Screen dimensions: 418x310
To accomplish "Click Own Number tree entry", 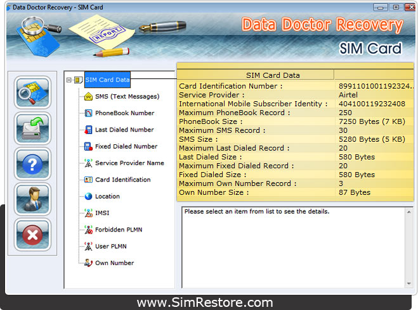I will pyautogui.click(x=114, y=263).
